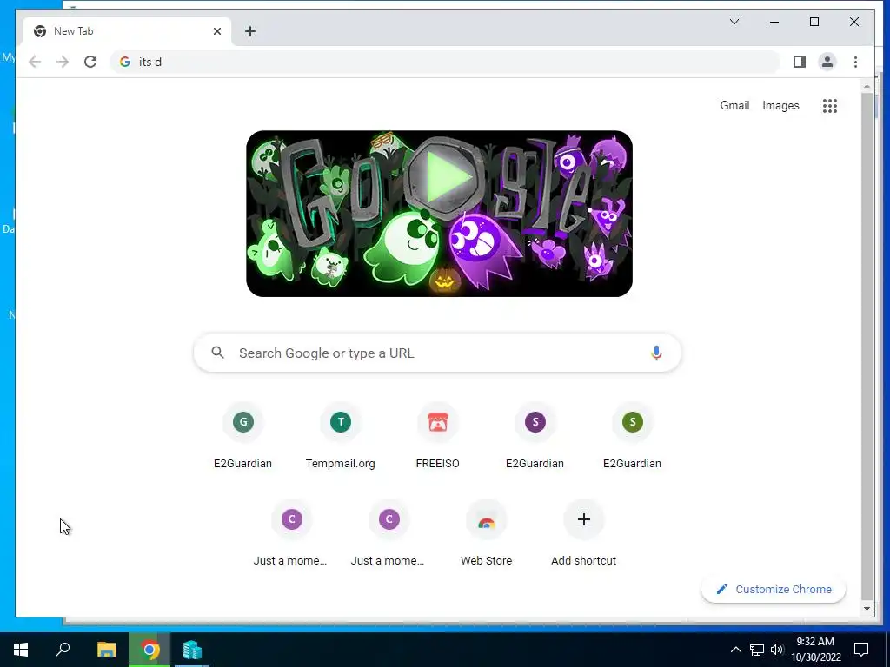The width and height of the screenshot is (890, 667).
Task: Click the Chrome taskbar icon
Action: click(x=149, y=650)
